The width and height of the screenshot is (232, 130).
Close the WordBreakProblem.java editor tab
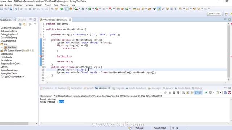[x=70, y=19]
